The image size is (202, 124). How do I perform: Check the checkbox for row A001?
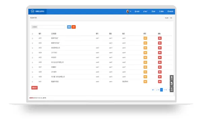click(x=32, y=39)
